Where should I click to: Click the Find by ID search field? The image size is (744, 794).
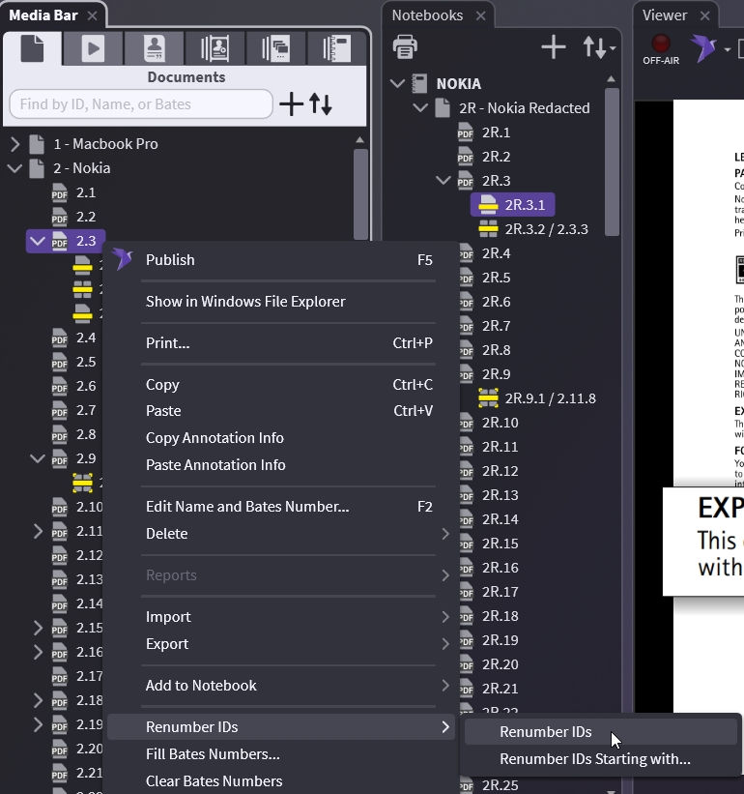click(x=140, y=104)
